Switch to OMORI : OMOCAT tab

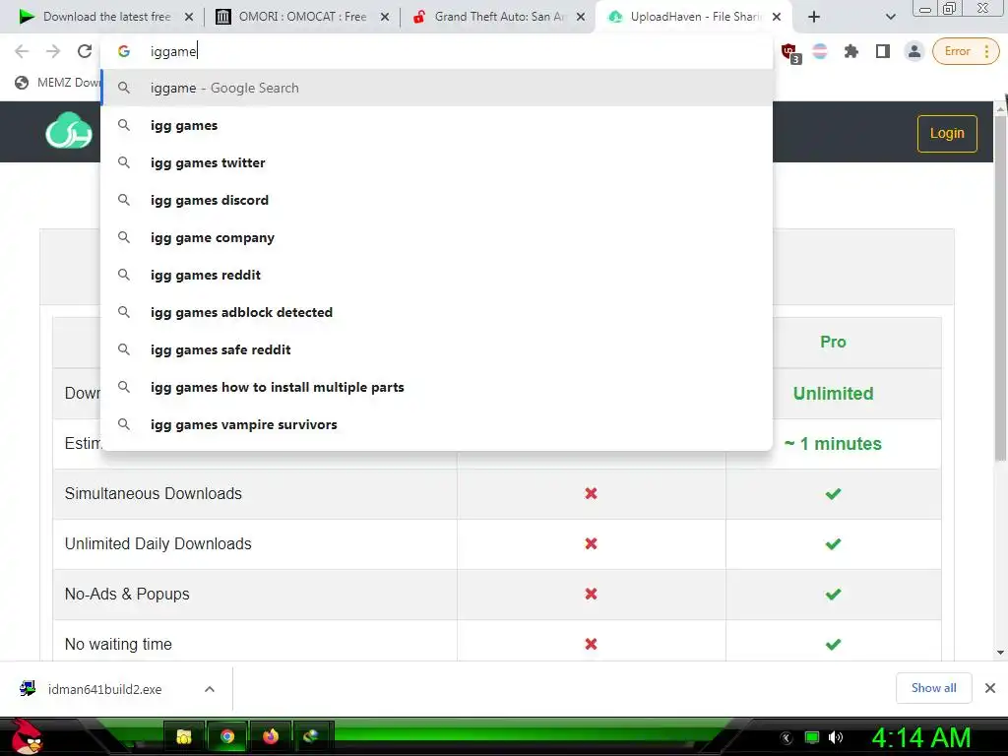[x=300, y=17]
